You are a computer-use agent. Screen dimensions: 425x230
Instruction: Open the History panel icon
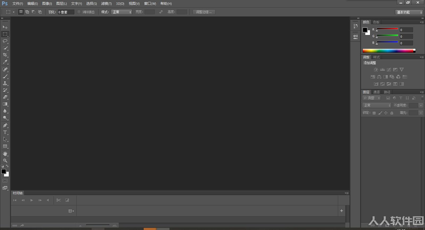(x=356, y=26)
